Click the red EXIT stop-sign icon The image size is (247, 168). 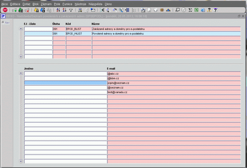coord(5,10)
